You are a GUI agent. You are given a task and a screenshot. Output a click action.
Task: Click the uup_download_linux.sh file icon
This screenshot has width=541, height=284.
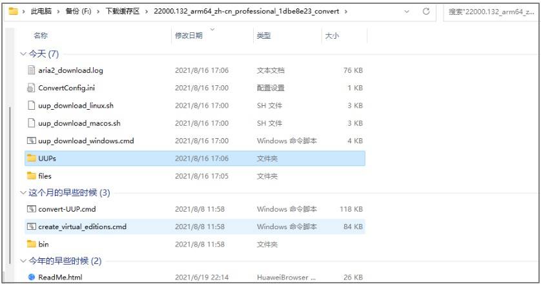32,105
